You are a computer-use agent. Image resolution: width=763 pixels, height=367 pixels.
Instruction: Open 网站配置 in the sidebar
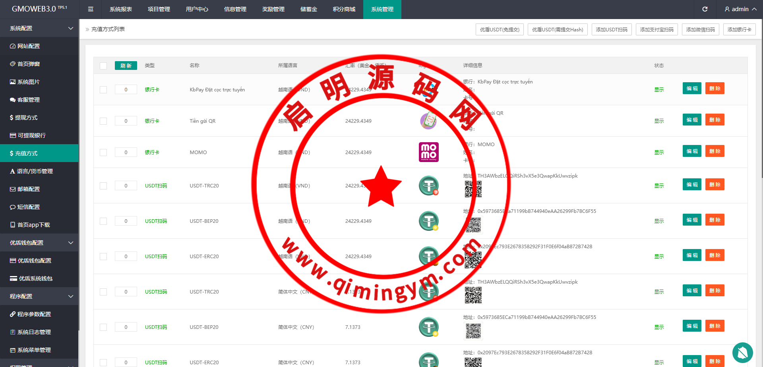tap(29, 46)
